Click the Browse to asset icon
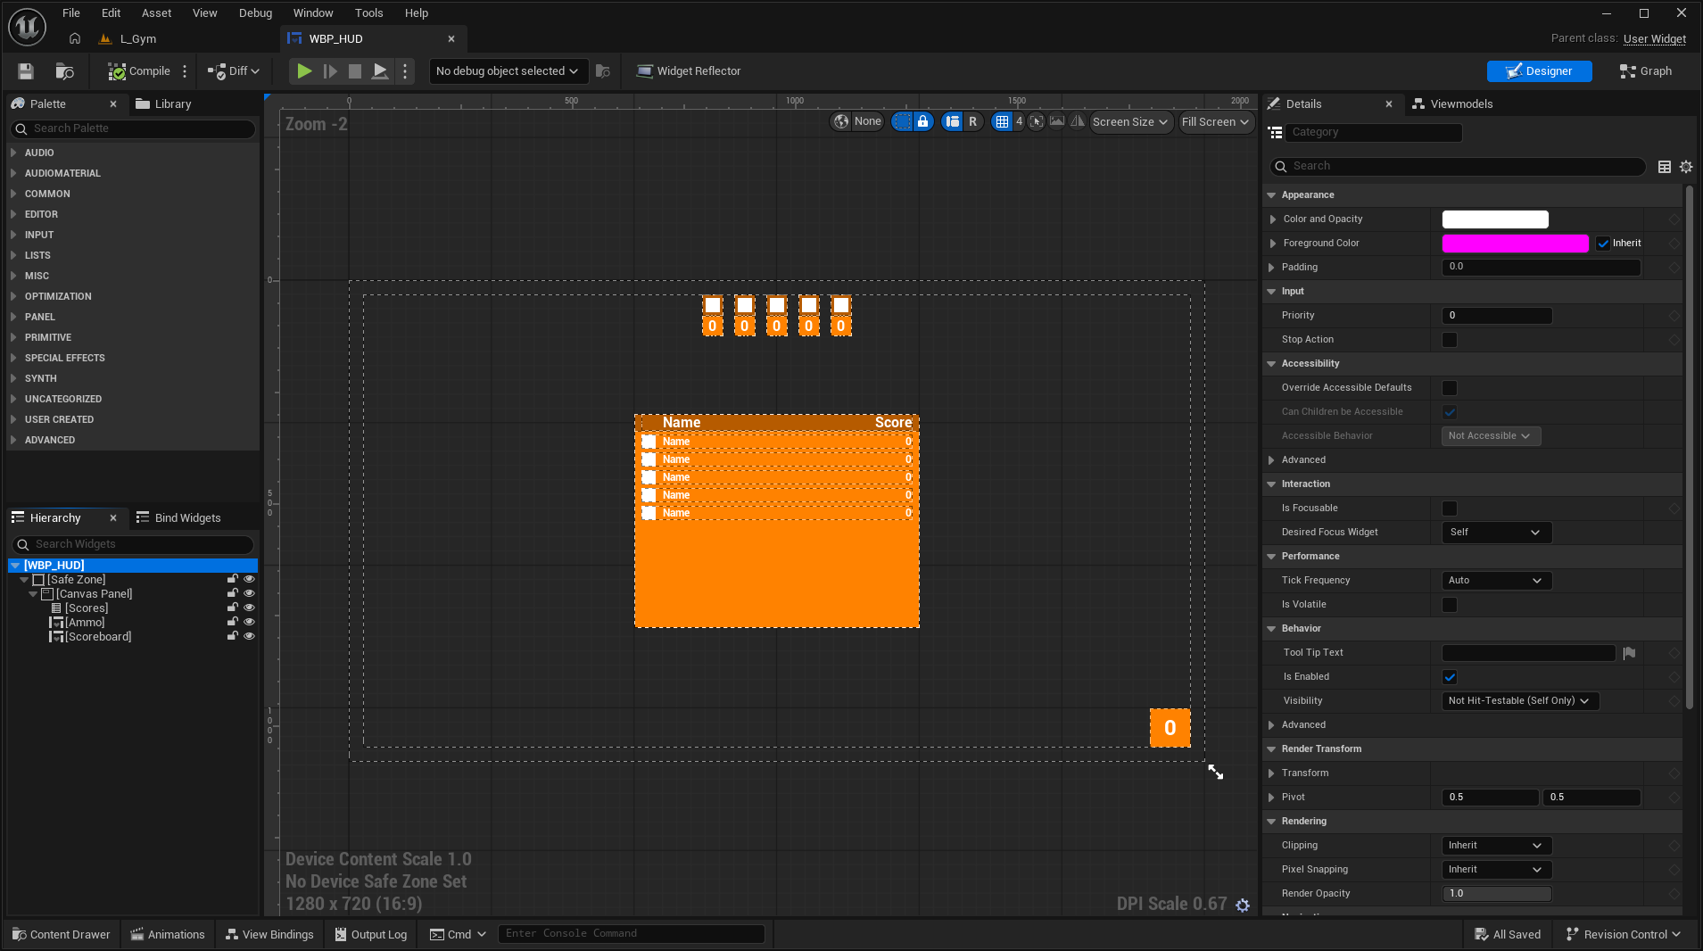Image resolution: width=1703 pixels, height=951 pixels. pos(64,71)
